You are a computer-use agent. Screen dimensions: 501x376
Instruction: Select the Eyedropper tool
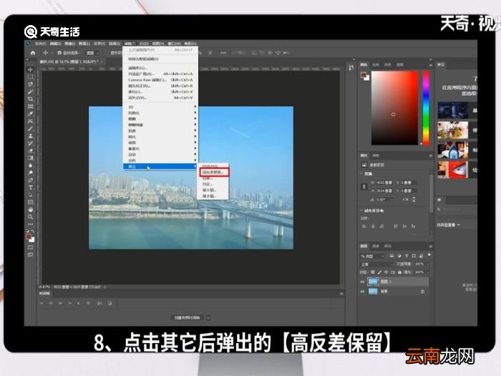pos(30,114)
